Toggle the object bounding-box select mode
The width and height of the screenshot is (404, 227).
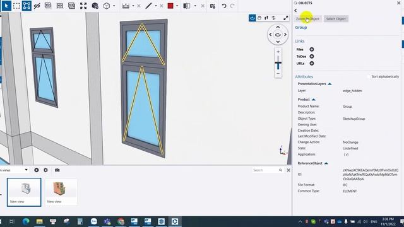coord(27,6)
